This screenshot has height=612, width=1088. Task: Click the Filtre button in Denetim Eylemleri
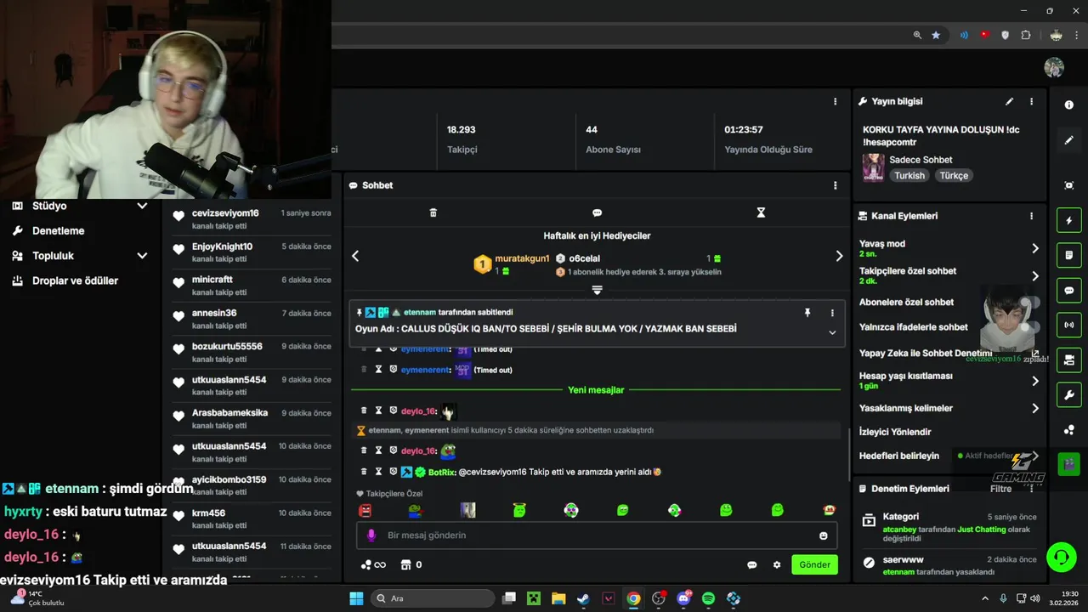pos(1001,489)
